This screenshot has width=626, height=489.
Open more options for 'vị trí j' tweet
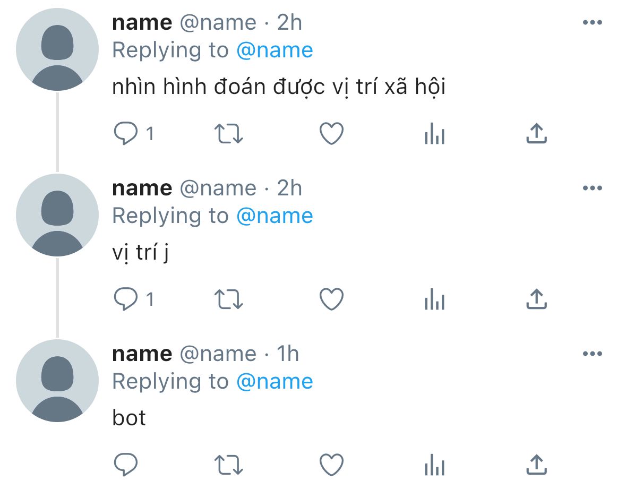point(592,188)
